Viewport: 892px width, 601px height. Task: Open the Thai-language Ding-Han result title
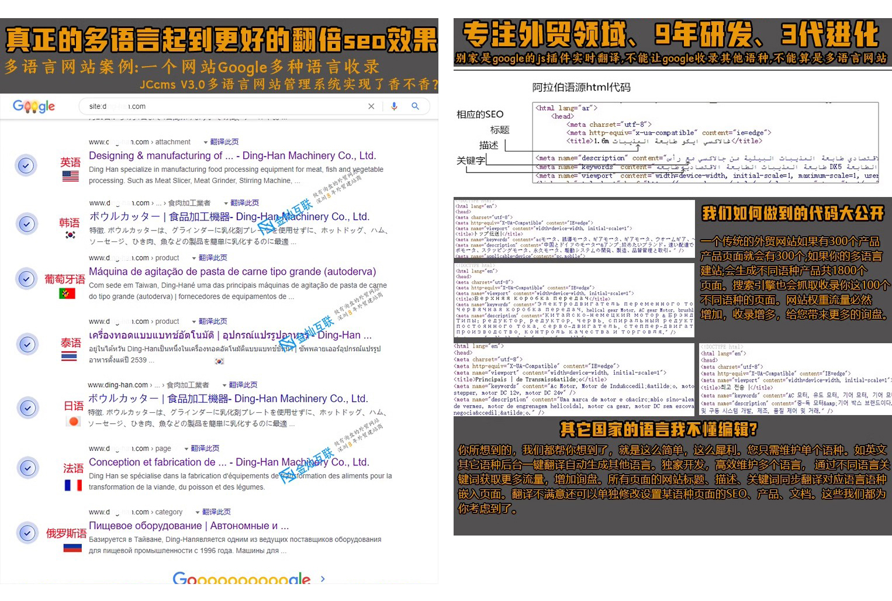point(230,335)
